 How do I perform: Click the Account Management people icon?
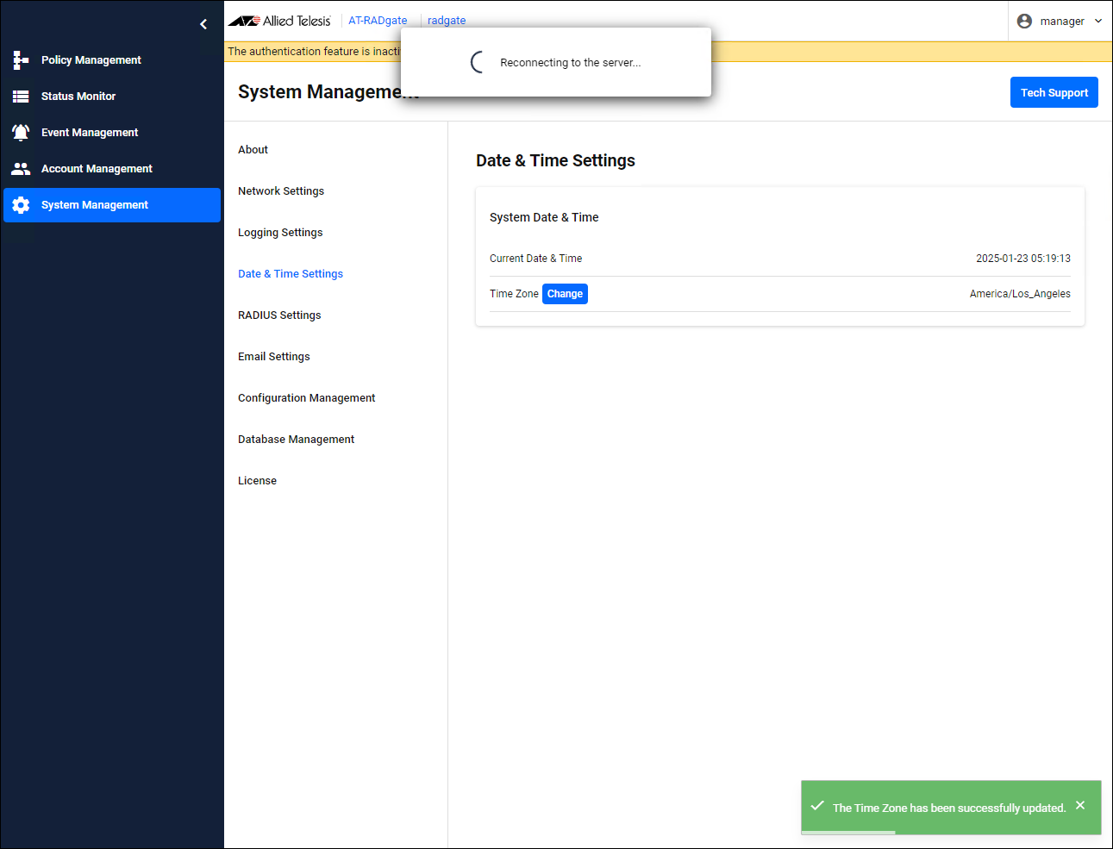[21, 169]
